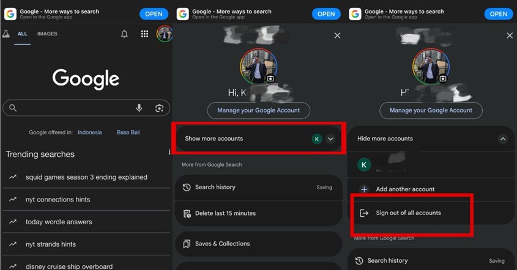
Task: Open Saves & Collections
Action: 258,244
